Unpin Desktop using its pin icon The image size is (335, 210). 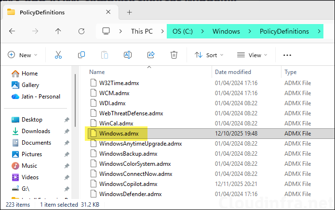[x=67, y=120]
